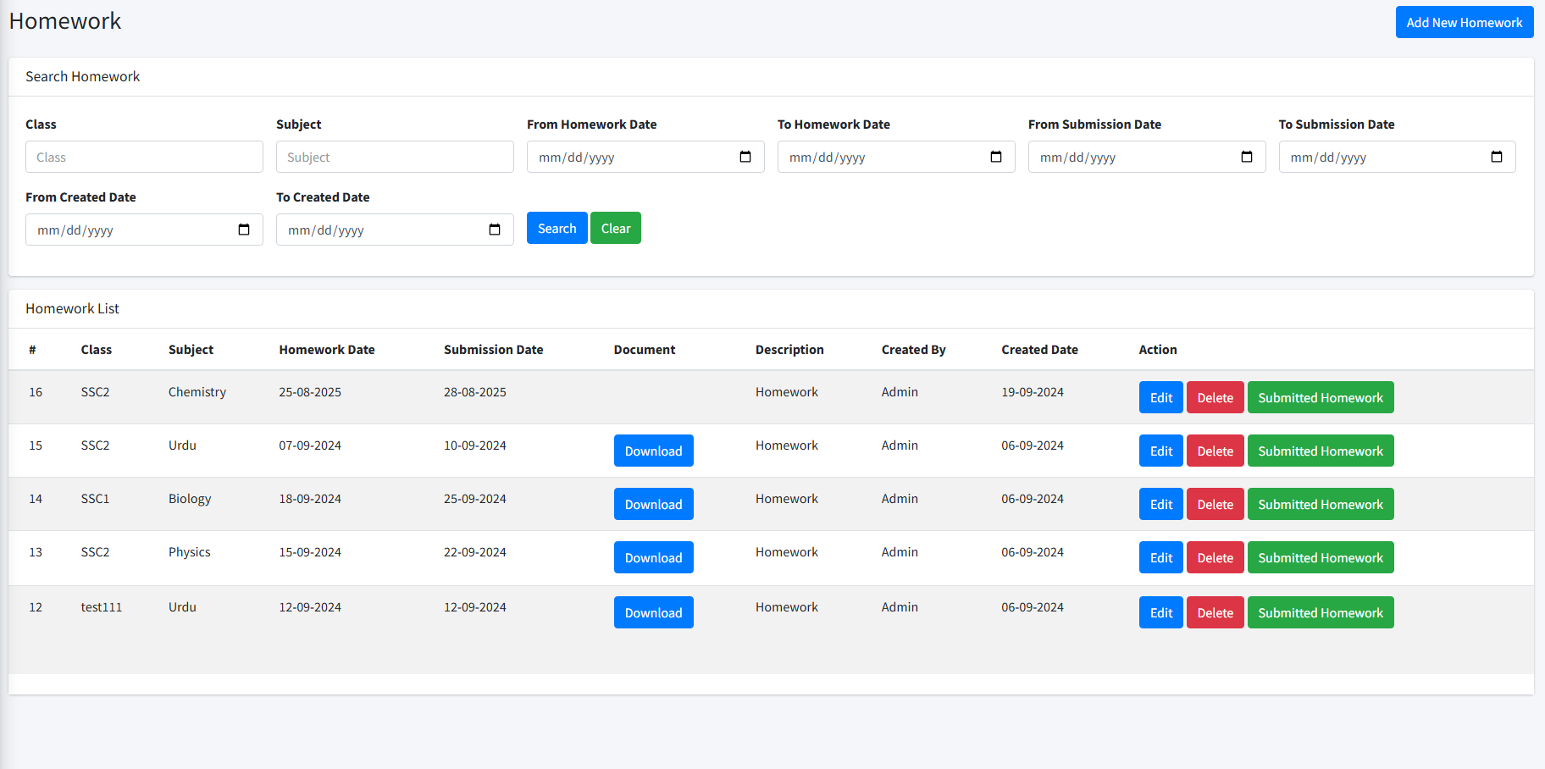This screenshot has width=1545, height=769.
Task: Download the Physics homework document
Action: pos(653,558)
